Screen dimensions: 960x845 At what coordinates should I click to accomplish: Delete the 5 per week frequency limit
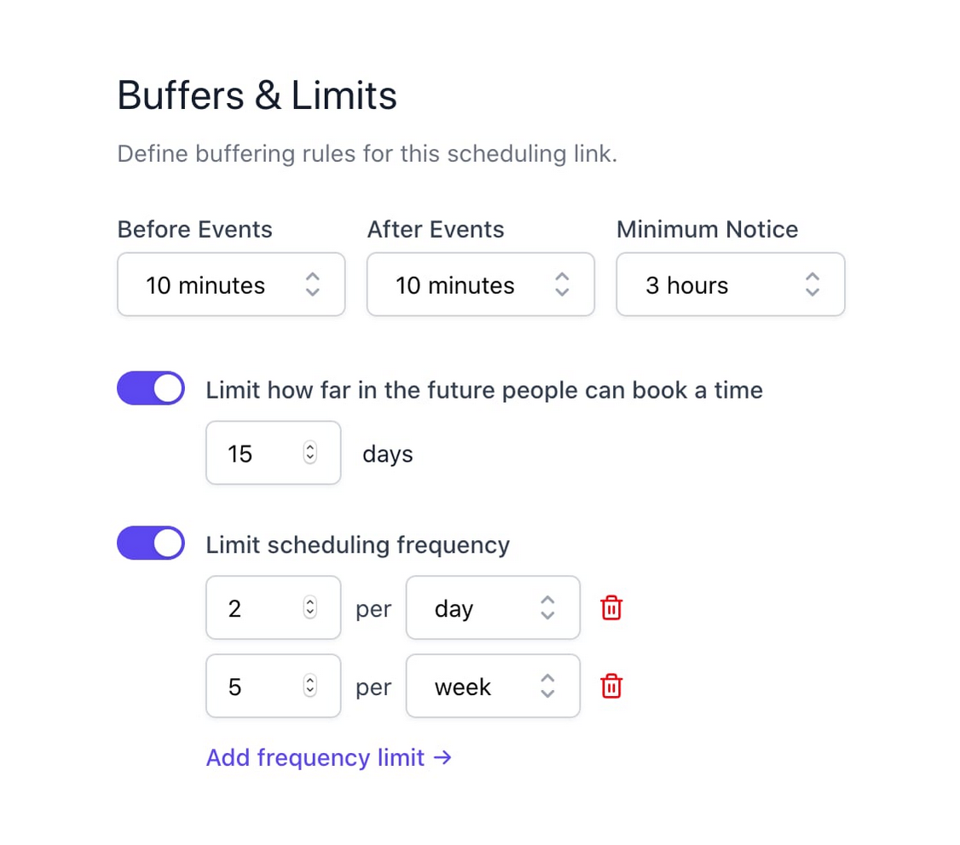click(611, 687)
